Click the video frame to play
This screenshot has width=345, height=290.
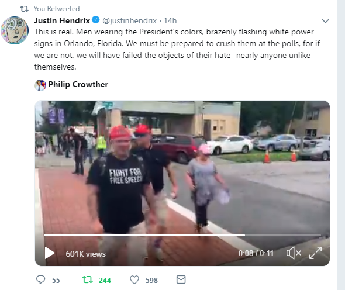coord(182,167)
